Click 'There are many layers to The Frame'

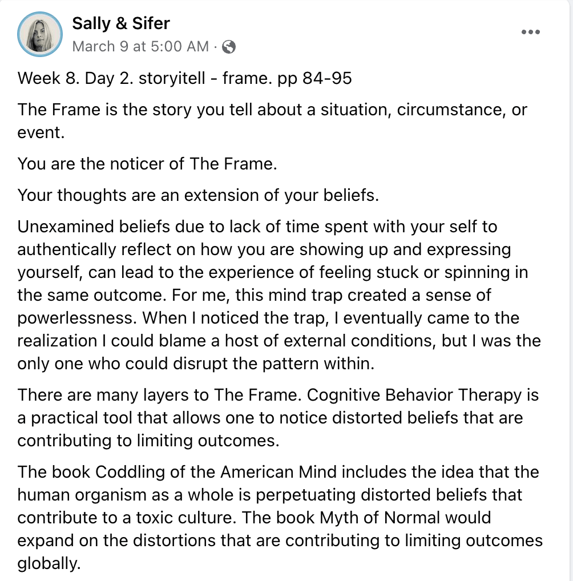(152, 395)
